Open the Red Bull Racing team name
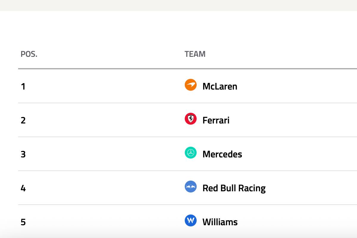 [234, 188]
